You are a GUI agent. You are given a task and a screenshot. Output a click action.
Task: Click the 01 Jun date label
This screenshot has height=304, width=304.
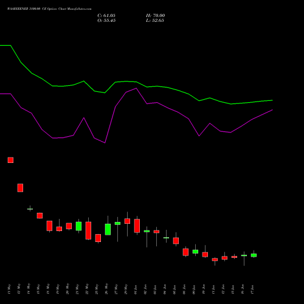136,289
